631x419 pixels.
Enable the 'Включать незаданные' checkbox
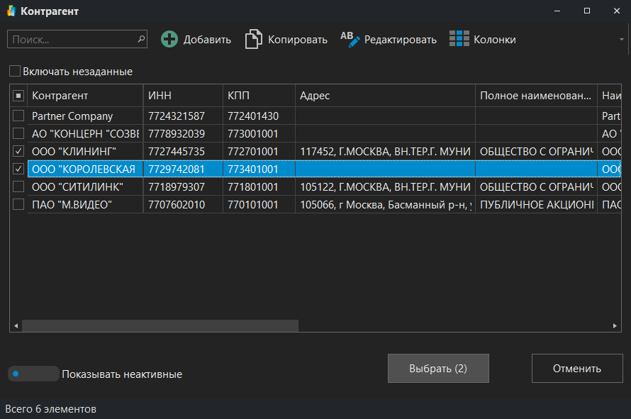pyautogui.click(x=15, y=72)
